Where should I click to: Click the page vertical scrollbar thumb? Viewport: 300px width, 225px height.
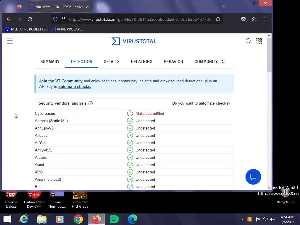point(269,55)
